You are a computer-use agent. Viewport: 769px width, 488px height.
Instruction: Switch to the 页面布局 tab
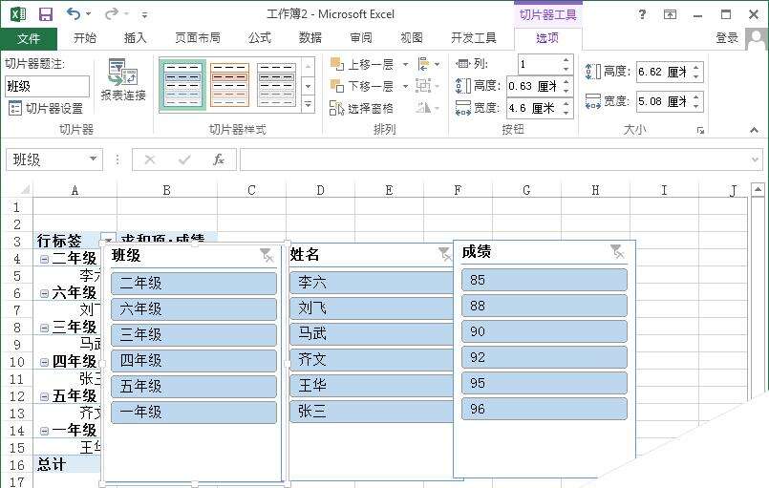198,38
